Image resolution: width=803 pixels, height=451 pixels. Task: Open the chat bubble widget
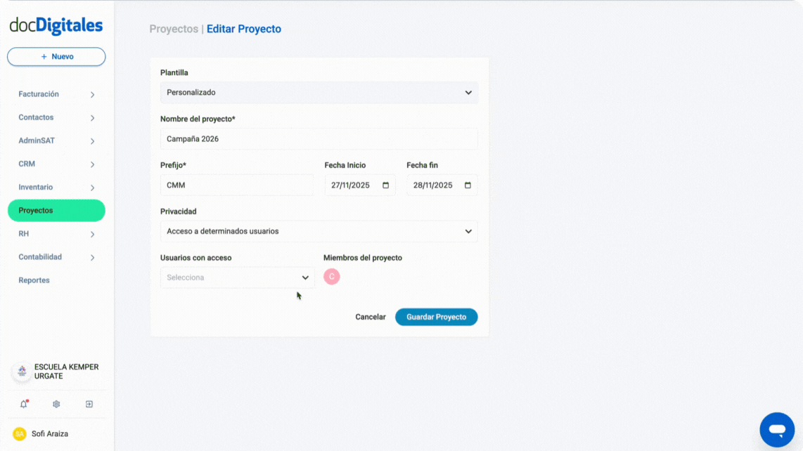coord(776,429)
